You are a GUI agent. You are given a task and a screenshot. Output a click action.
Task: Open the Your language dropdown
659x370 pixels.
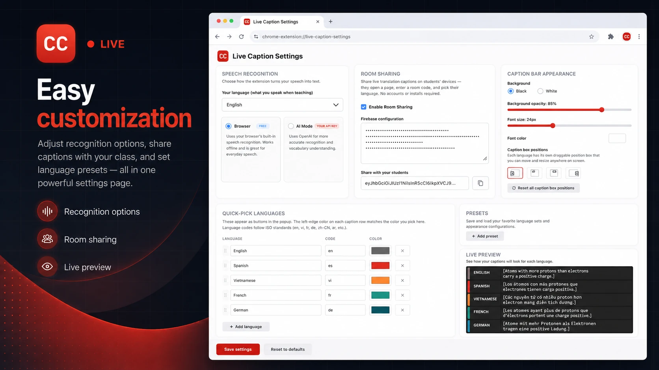(x=282, y=105)
